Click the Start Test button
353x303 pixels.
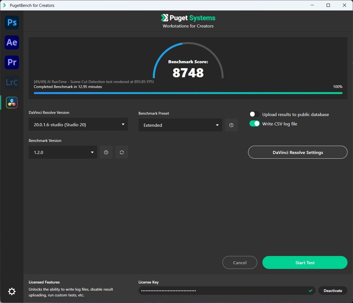(305, 263)
